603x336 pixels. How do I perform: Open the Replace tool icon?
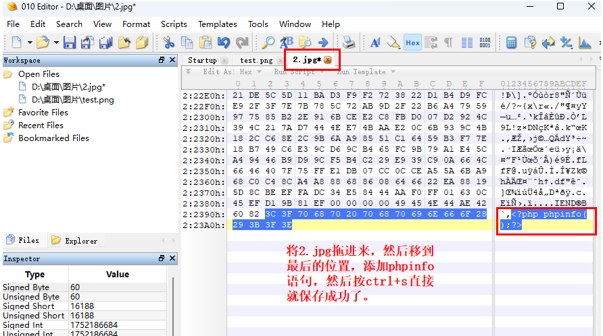[x=287, y=43]
